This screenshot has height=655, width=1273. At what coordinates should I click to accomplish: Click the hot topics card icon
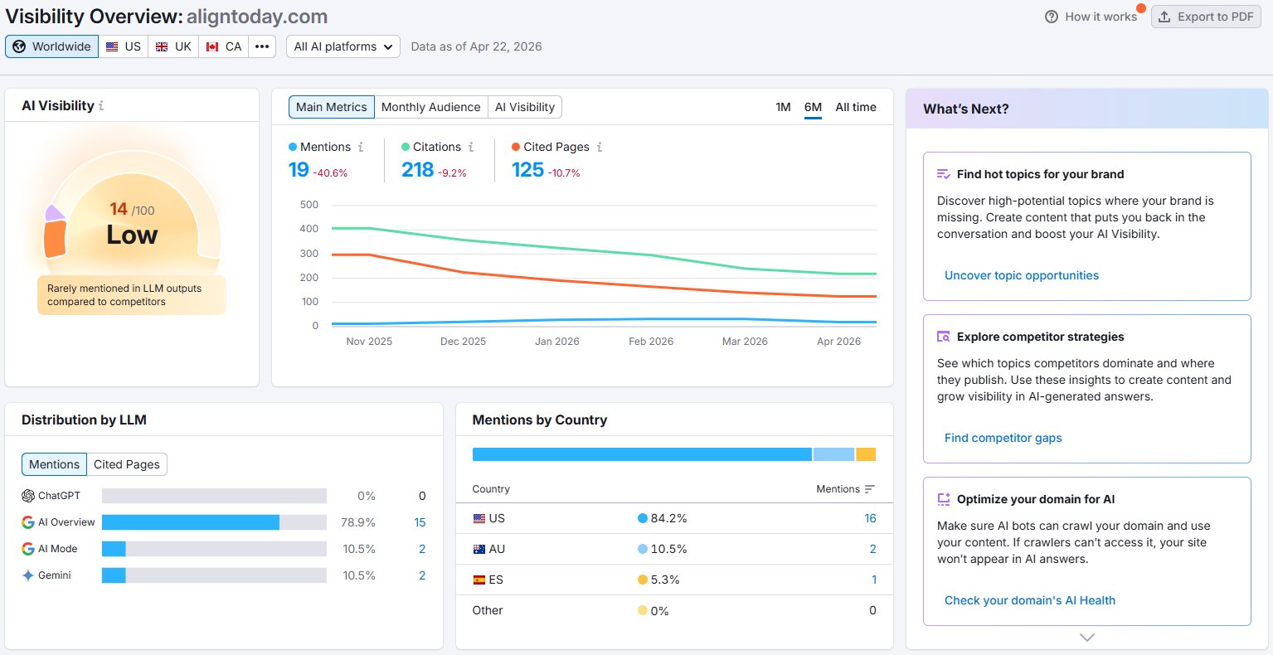tap(944, 174)
